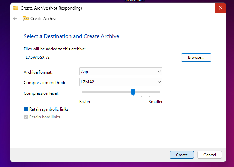Grab the Compression level slider handle
The image size is (234, 167).
(133, 92)
